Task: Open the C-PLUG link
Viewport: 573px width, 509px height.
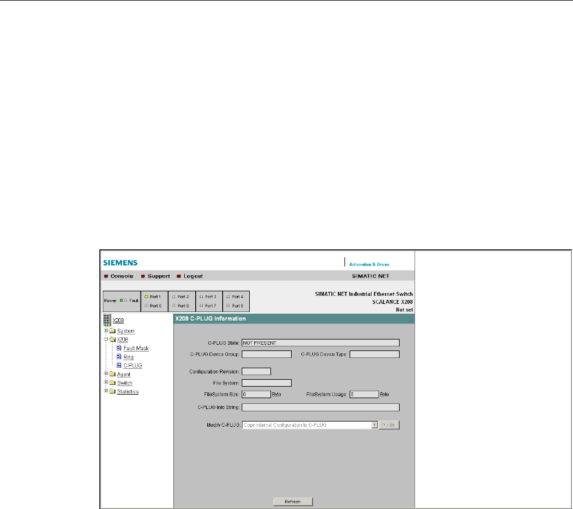Action: (x=133, y=365)
